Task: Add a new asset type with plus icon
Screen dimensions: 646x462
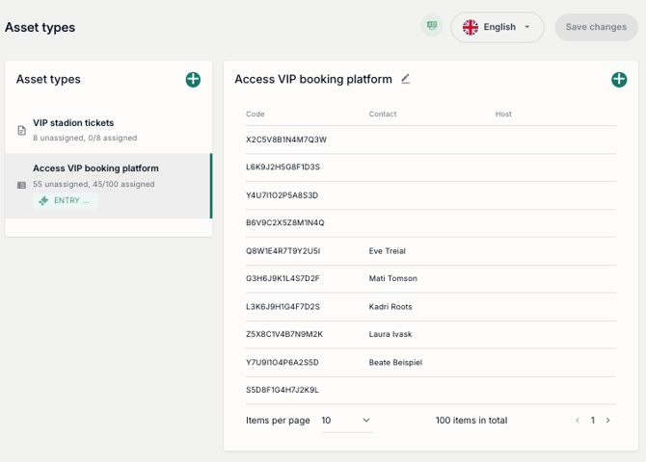Action: (193, 79)
